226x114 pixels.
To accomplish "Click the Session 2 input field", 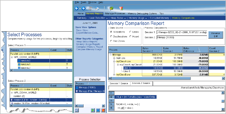I will click(x=181, y=37).
